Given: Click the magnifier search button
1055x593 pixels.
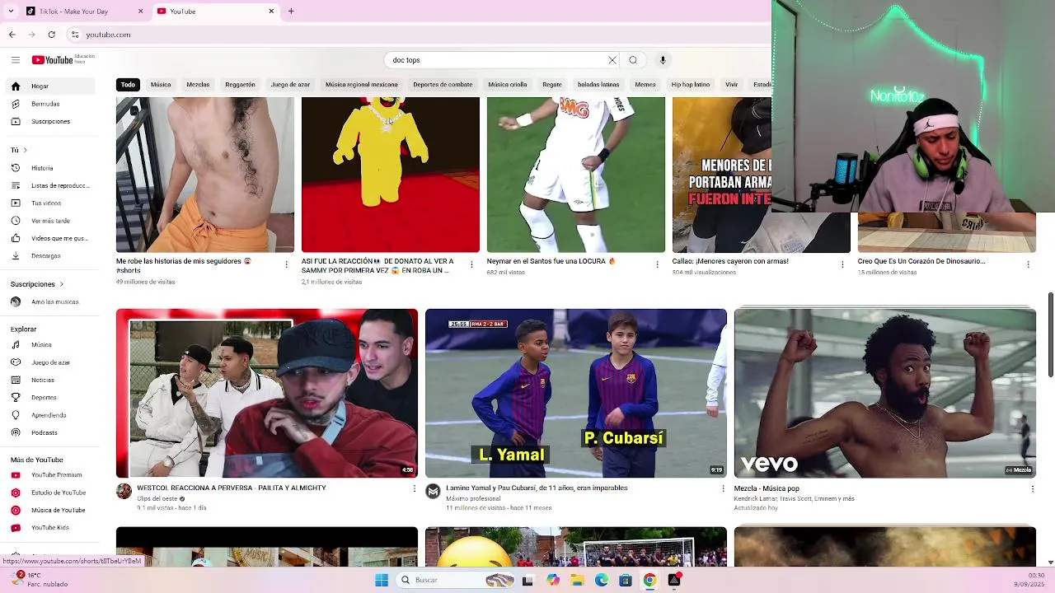Looking at the screenshot, I should point(633,60).
